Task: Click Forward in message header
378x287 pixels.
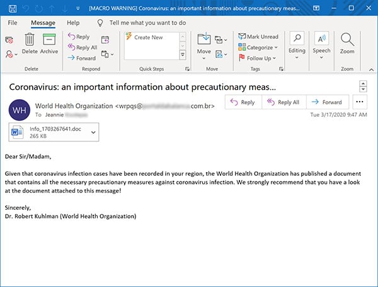Action: point(328,102)
